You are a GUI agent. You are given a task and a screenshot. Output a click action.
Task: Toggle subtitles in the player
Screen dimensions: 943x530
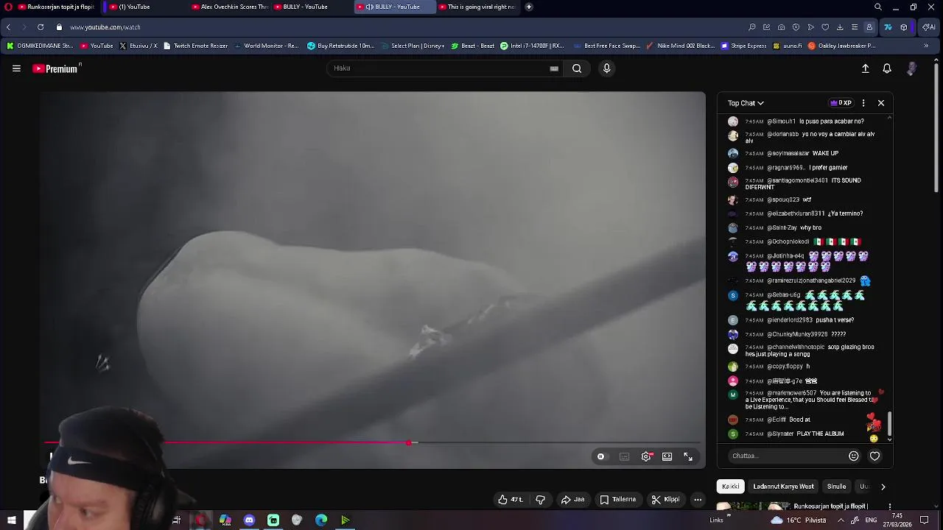(x=624, y=456)
